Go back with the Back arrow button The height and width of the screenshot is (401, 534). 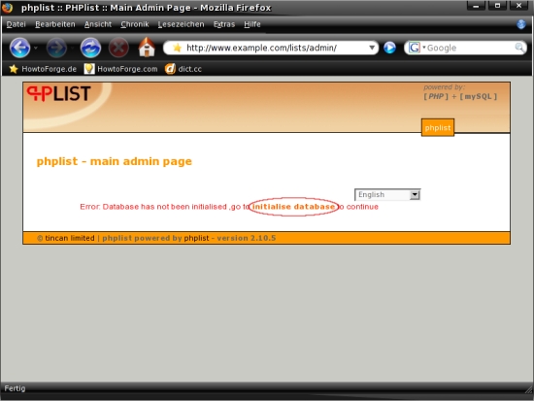point(19,48)
